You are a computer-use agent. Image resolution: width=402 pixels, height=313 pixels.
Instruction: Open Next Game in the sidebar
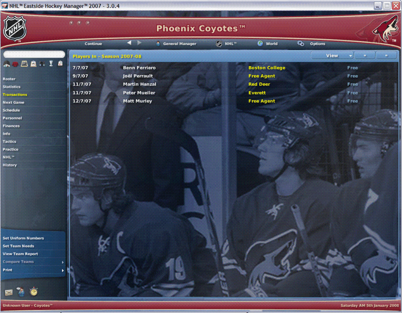tap(13, 102)
